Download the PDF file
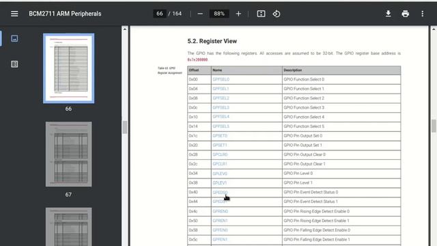437x246 pixels. point(388,14)
